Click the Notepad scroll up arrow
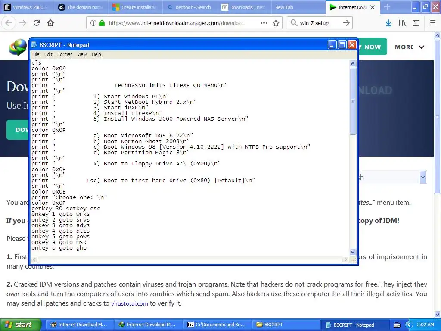This screenshot has width=441, height=331. click(x=353, y=64)
